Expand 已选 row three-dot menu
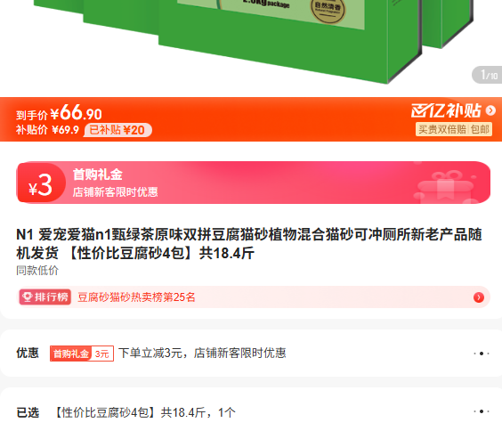The width and height of the screenshot is (502, 439). tap(482, 411)
